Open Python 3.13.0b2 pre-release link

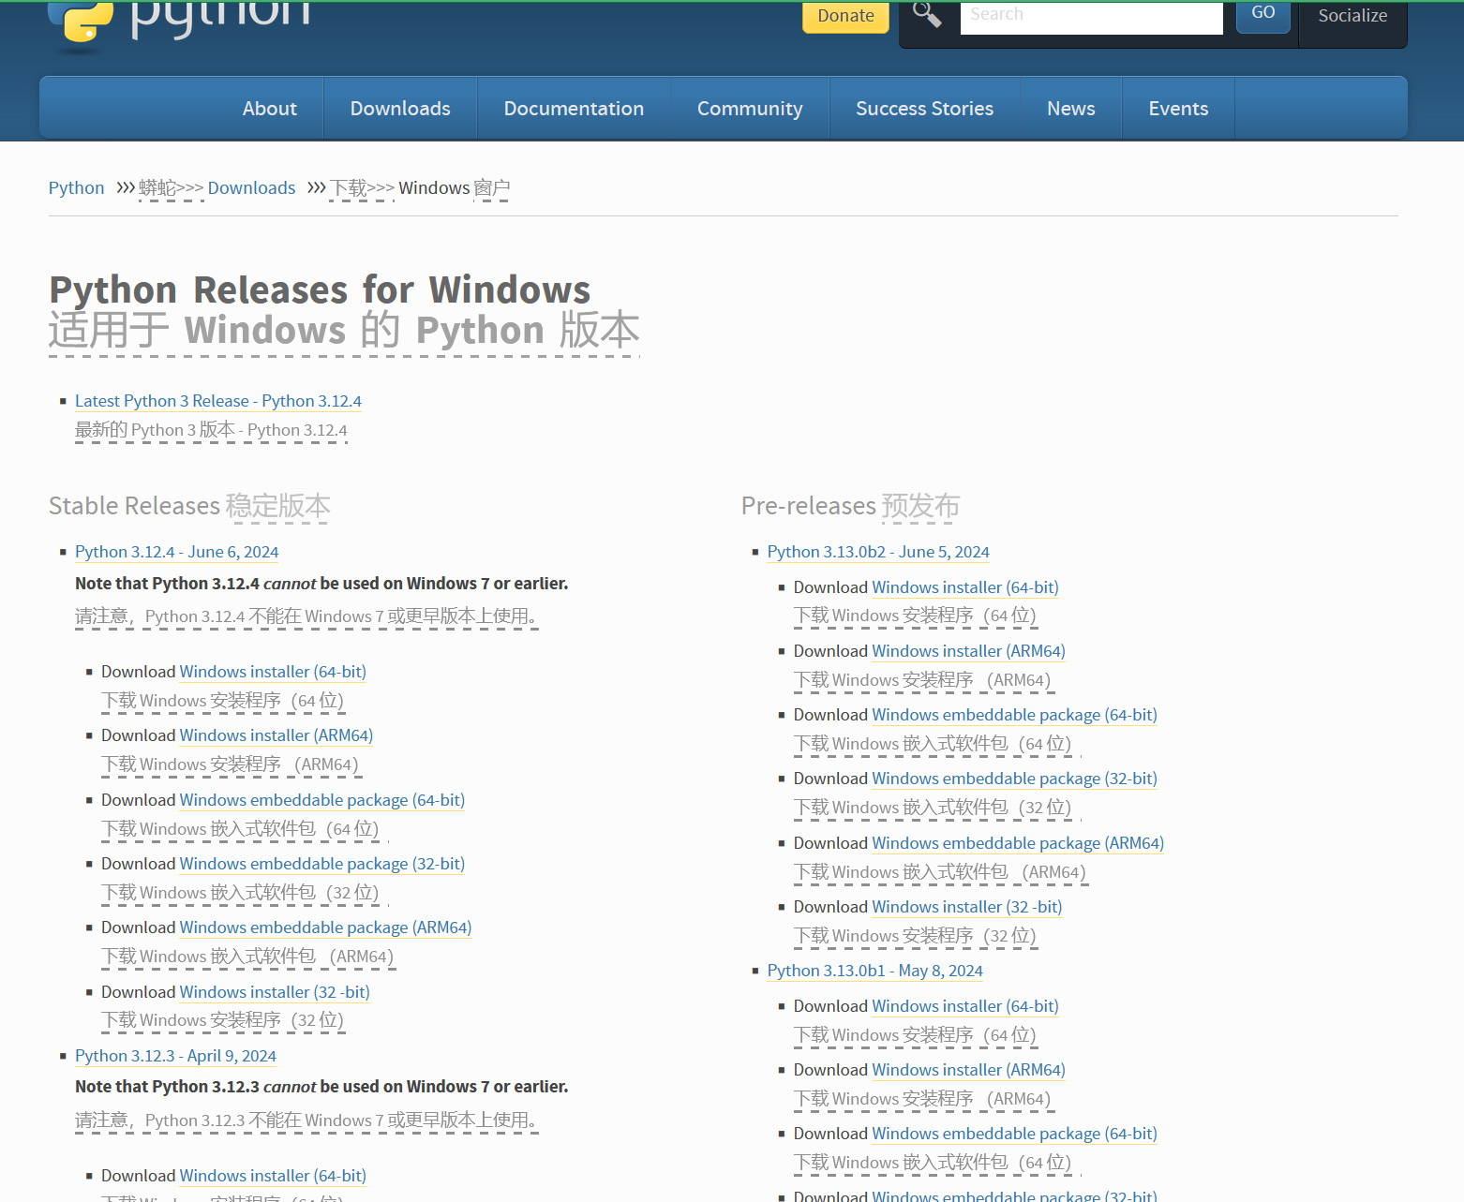tap(877, 552)
